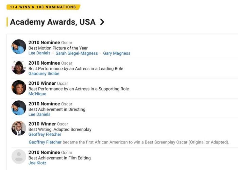
Task: Open Gabourey Sidibe profile link
Action: [x=44, y=74]
